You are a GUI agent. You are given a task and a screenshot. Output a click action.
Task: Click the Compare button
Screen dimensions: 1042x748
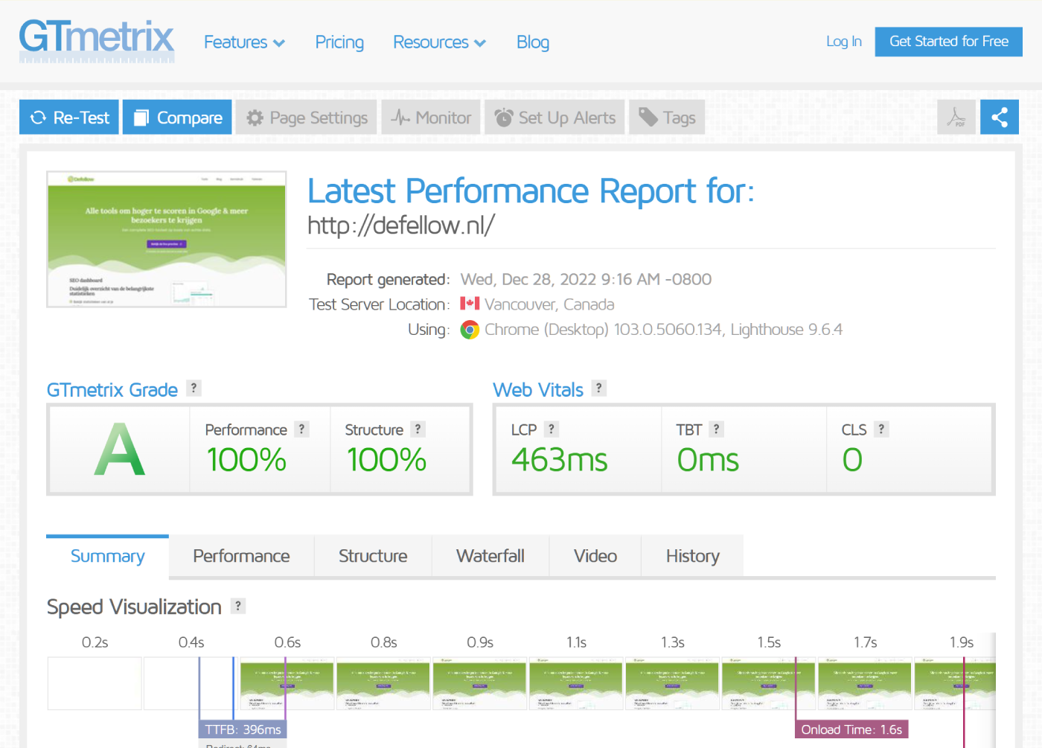pyautogui.click(x=177, y=118)
